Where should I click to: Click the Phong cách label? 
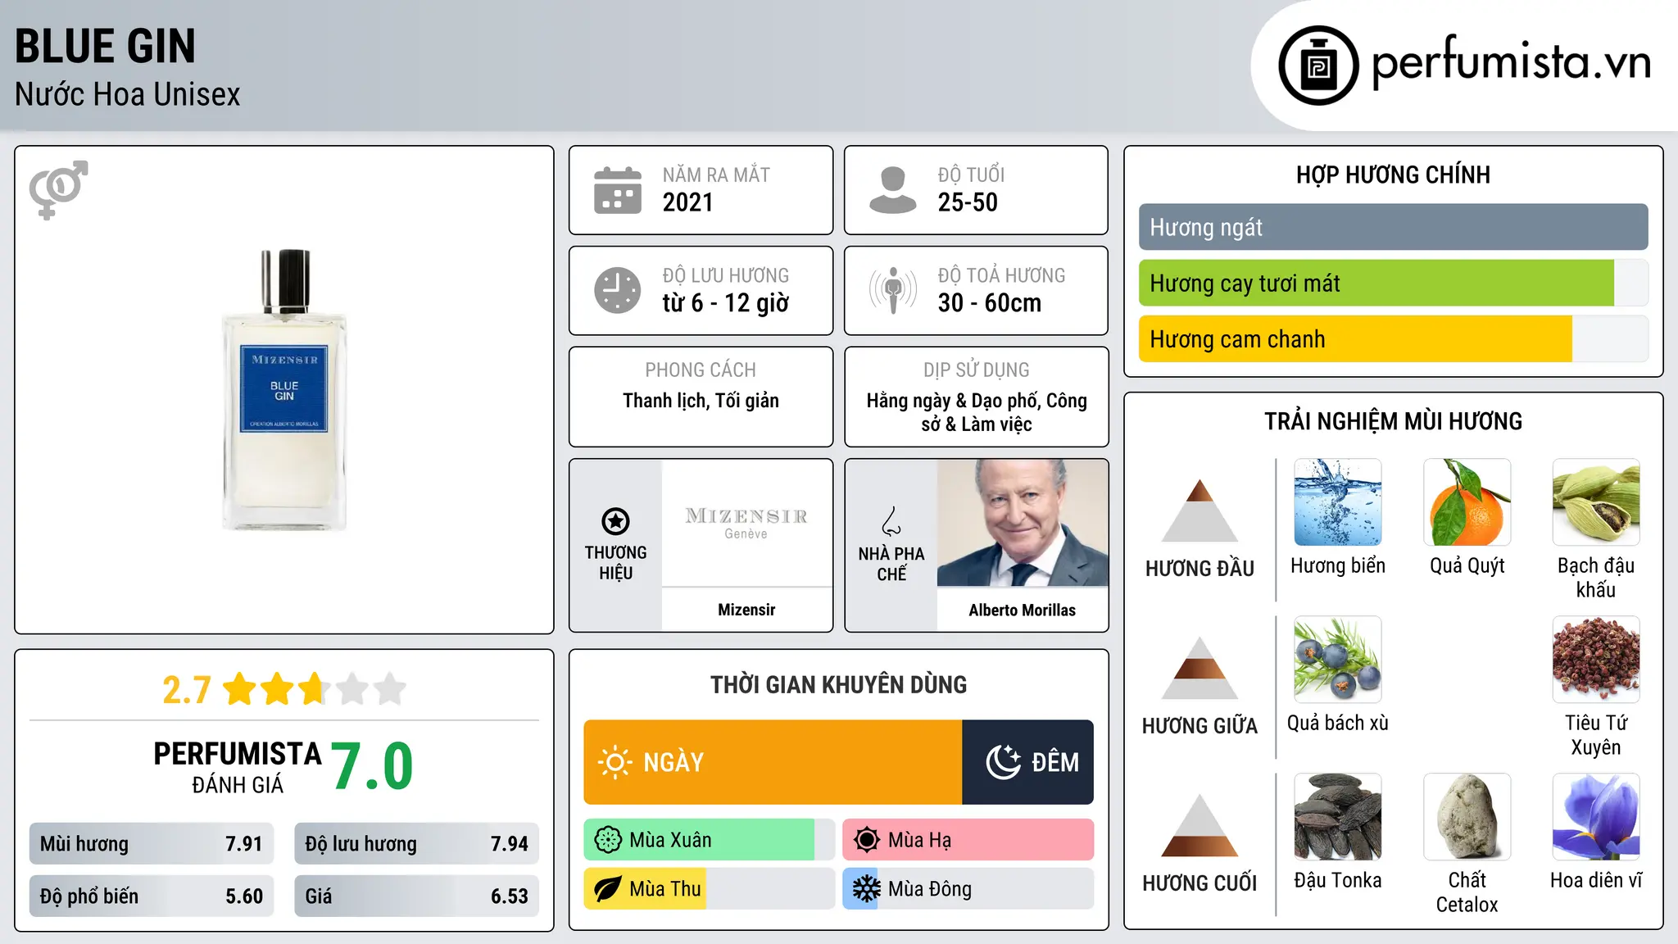click(x=701, y=370)
